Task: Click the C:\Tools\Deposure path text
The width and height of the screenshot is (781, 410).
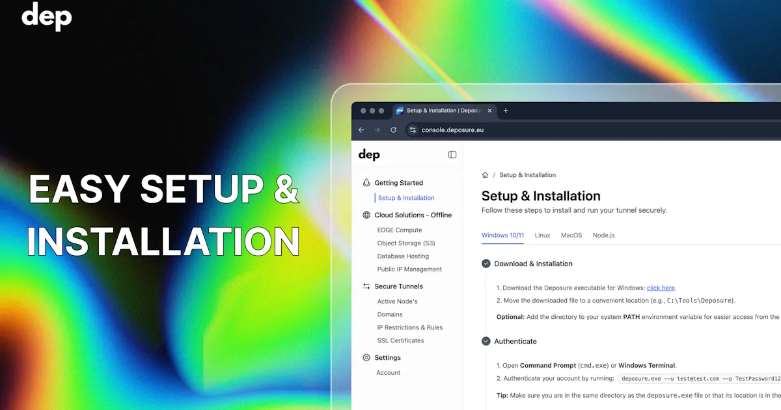Action: point(700,301)
